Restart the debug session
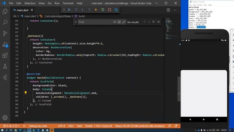234x132 pixels. pos(103,10)
